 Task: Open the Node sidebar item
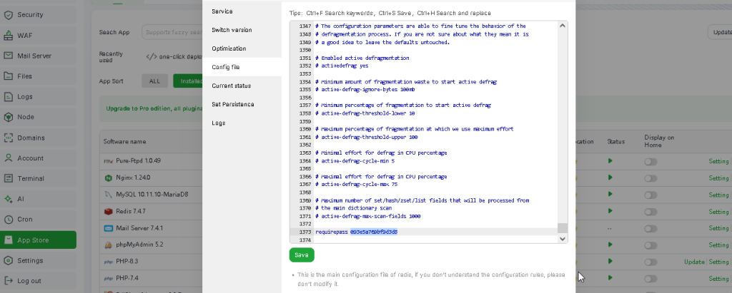coord(39,118)
